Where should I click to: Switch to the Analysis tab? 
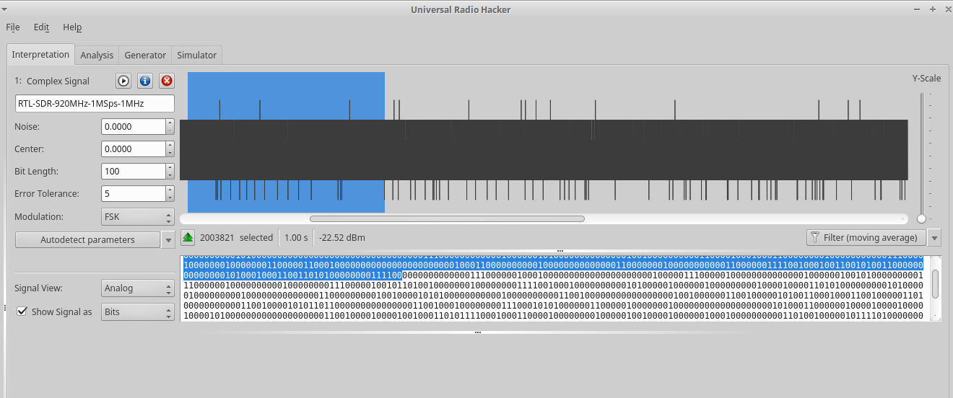[x=97, y=55]
